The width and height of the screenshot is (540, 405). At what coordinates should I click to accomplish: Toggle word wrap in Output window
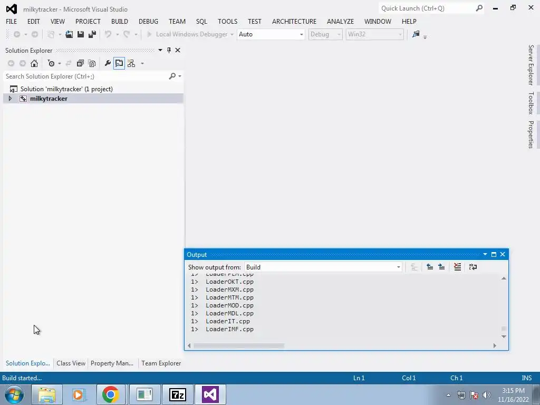473,267
